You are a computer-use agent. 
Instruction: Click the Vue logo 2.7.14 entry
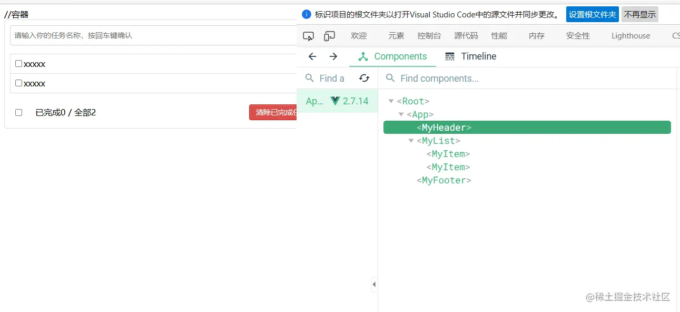pos(349,101)
